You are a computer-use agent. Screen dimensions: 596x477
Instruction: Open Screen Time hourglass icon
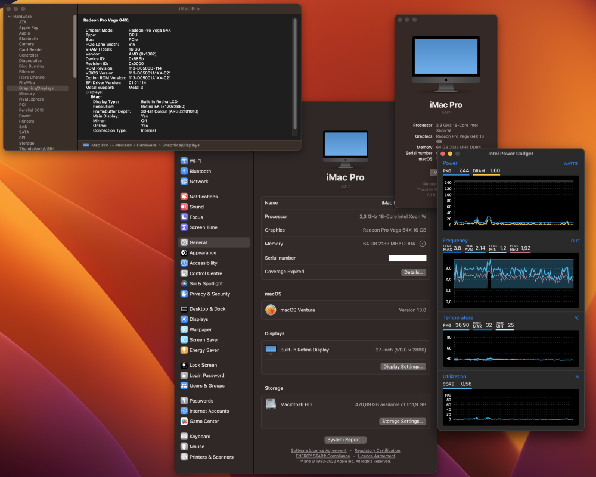[184, 227]
